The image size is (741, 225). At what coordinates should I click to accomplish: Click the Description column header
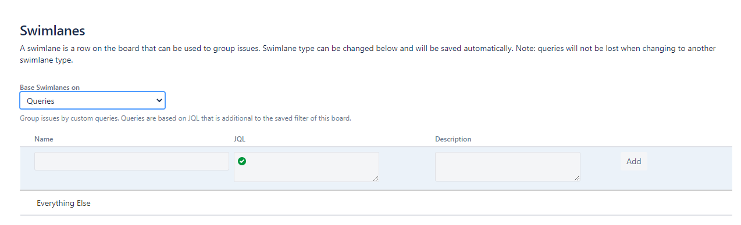click(453, 139)
